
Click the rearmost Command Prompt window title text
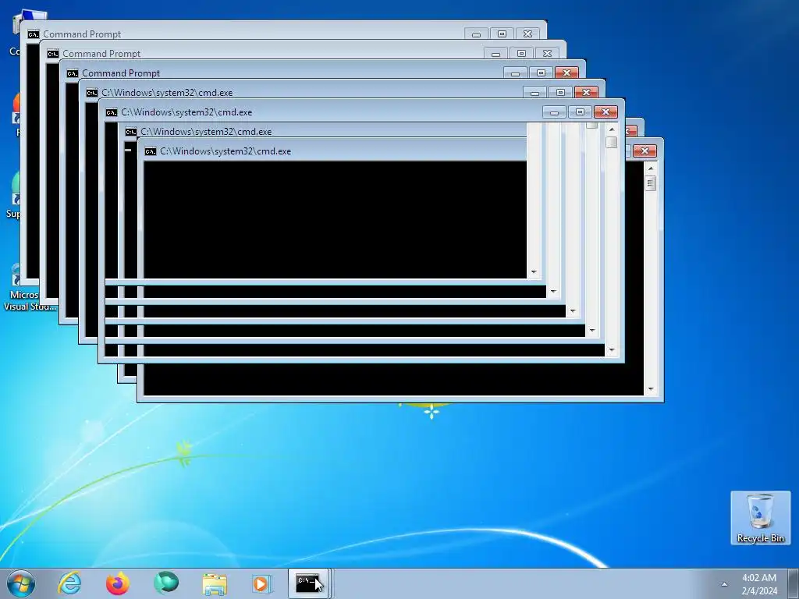click(x=82, y=34)
